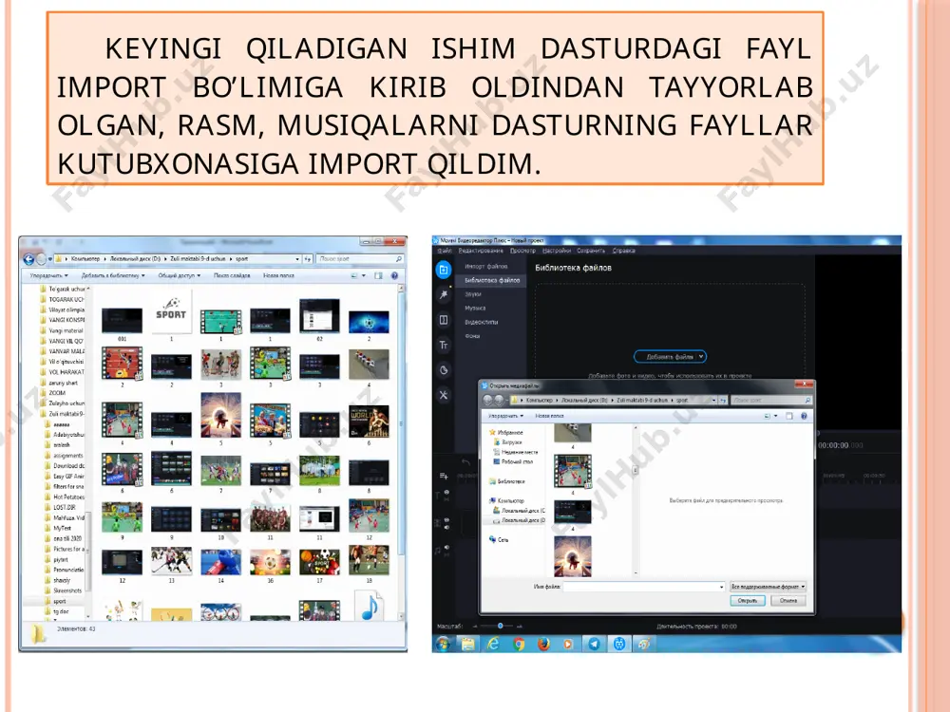Click the blue Back arrow in Explorer window
Screen dimensions: 950x712
[28, 259]
